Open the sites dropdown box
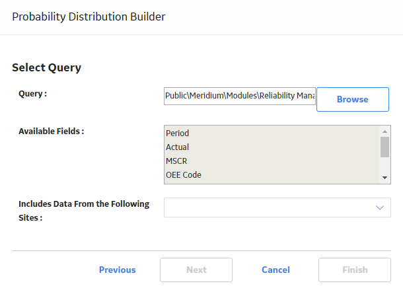Viewport: 403px width, 302px height. pos(277,208)
